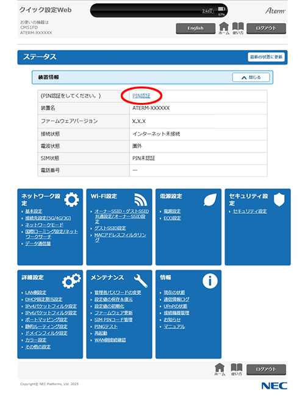This screenshot has height=404, width=305.
Task: Click the header Home (ホーム) icon
Action: [224, 28]
